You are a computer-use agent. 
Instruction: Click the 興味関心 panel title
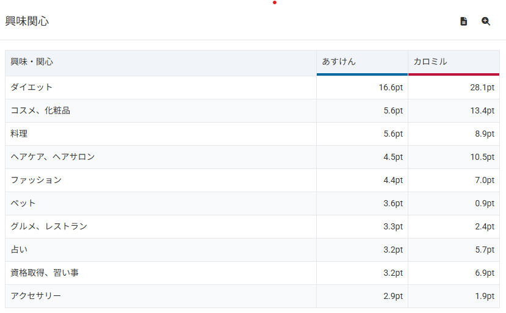click(27, 21)
